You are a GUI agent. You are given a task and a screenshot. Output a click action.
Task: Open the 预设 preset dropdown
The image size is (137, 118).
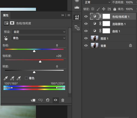[x=39, y=32]
